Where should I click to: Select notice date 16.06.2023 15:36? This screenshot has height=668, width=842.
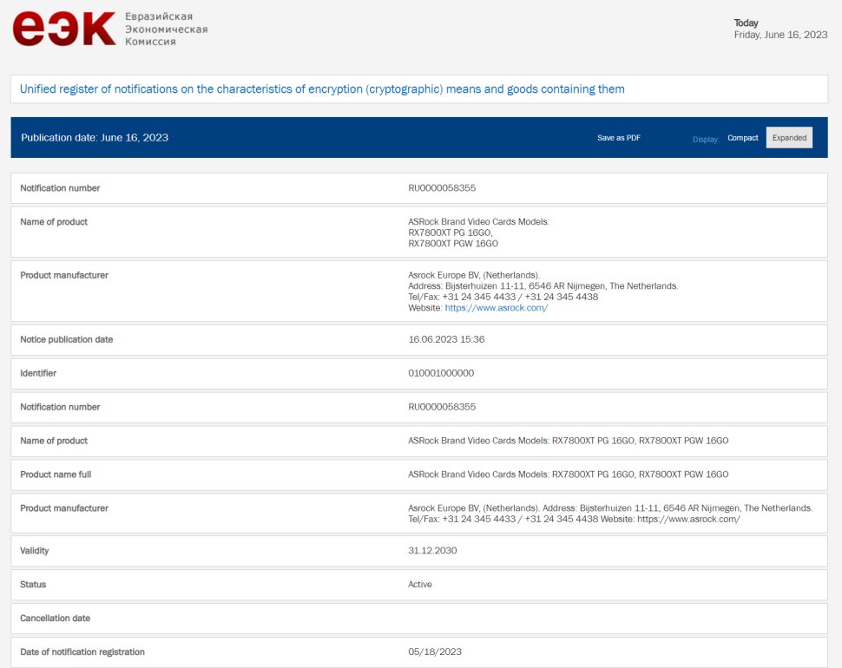[x=446, y=339]
